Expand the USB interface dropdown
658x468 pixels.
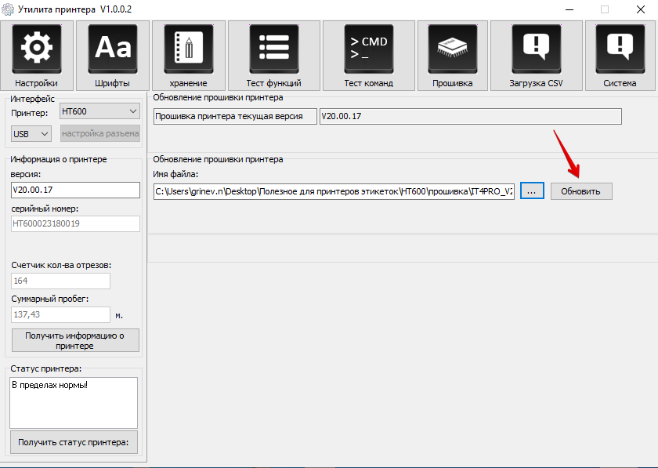click(x=31, y=134)
